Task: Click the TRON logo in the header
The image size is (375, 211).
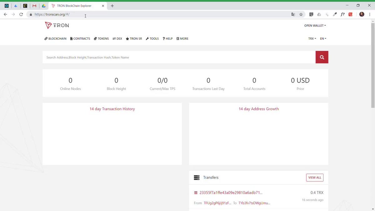Action: (x=57, y=25)
